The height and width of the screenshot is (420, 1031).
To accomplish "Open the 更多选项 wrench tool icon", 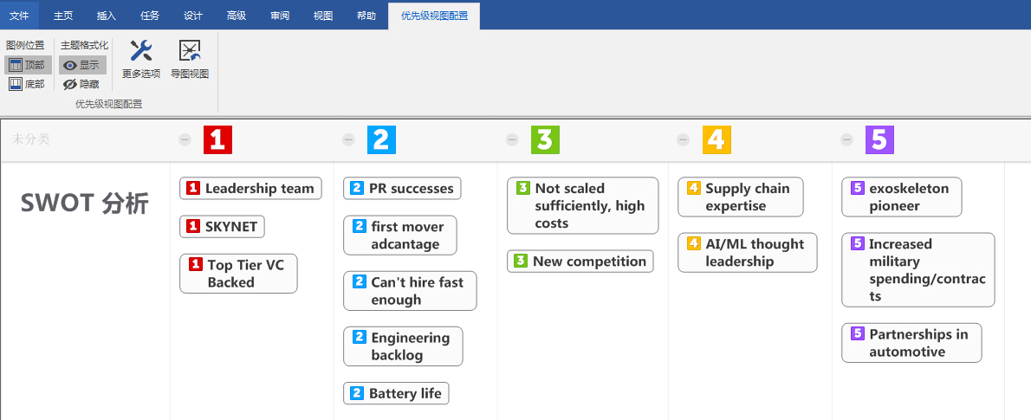I will 140,52.
